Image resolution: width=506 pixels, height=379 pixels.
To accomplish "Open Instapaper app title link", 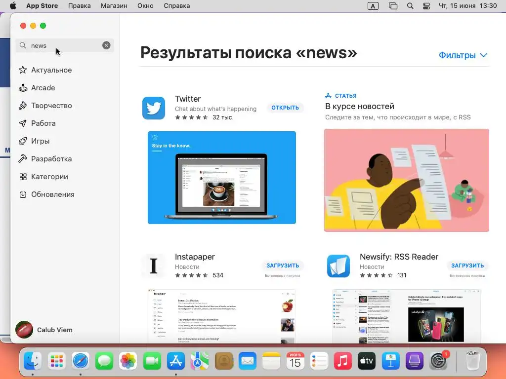I will tap(195, 257).
